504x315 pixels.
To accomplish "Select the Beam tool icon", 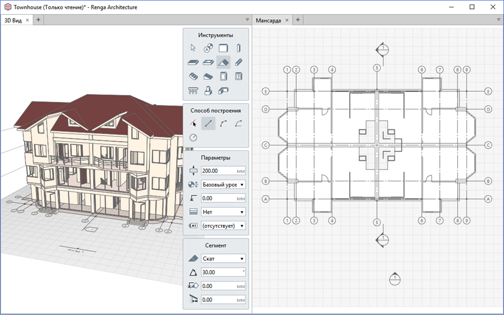I will tap(239, 62).
